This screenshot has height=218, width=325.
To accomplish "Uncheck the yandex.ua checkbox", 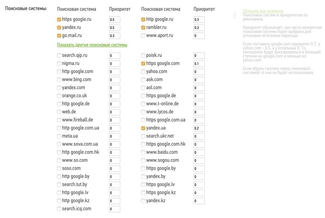I will point(143,128).
